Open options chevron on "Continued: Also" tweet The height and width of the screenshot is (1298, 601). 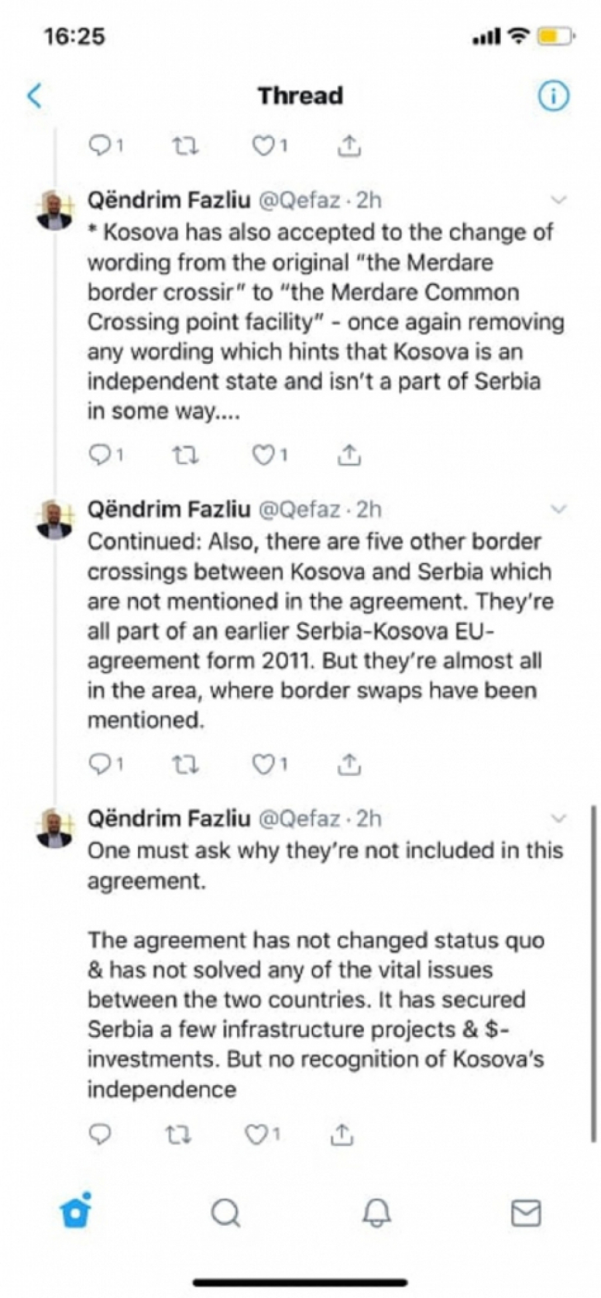coord(558,509)
